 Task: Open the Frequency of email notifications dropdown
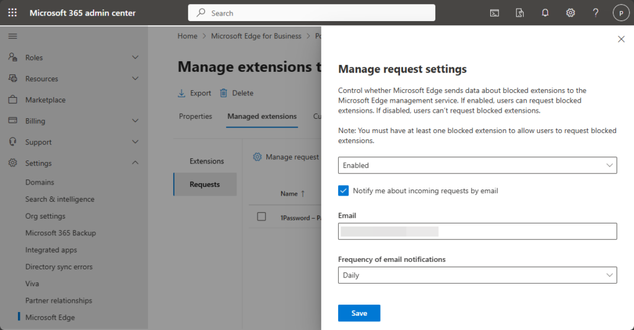477,276
